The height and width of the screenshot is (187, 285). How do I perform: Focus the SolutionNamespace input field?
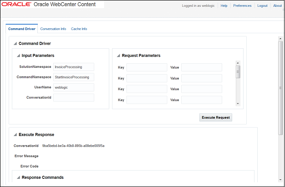[x=74, y=67]
